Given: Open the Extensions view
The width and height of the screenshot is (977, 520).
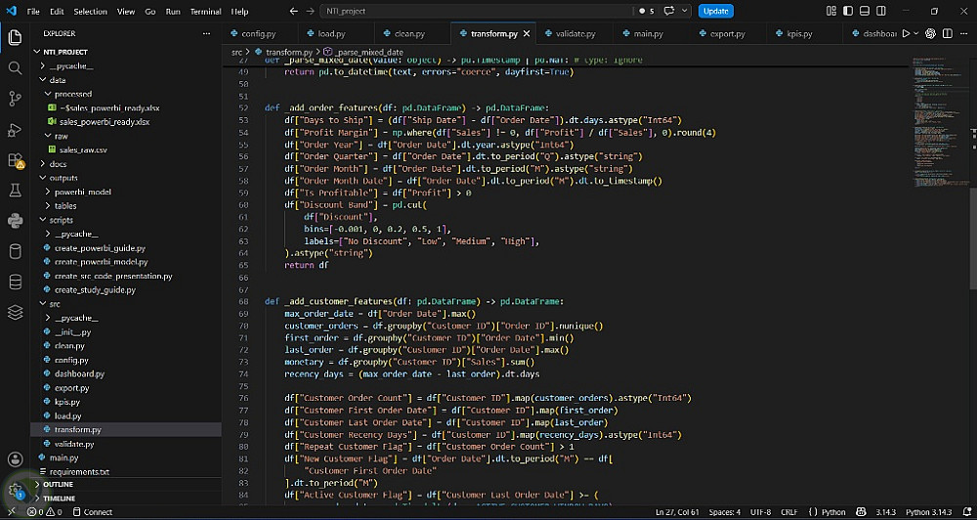Looking at the screenshot, I should pos(15,161).
